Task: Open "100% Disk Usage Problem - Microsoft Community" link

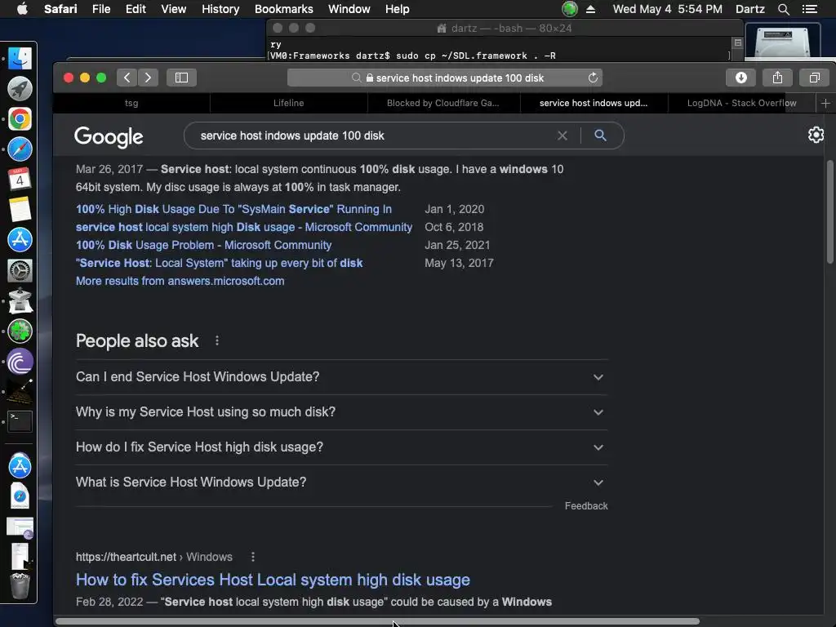Action: [203, 245]
